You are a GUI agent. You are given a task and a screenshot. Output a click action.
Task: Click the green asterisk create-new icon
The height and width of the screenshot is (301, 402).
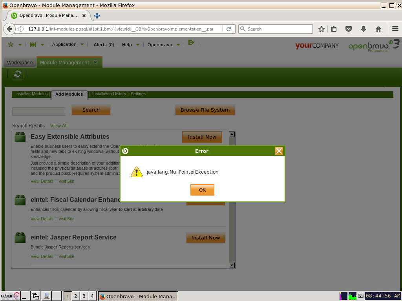[11, 45]
